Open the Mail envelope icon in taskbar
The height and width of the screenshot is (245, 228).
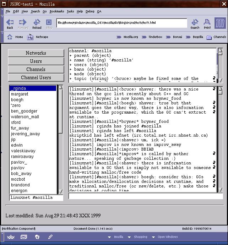click(x=24, y=237)
